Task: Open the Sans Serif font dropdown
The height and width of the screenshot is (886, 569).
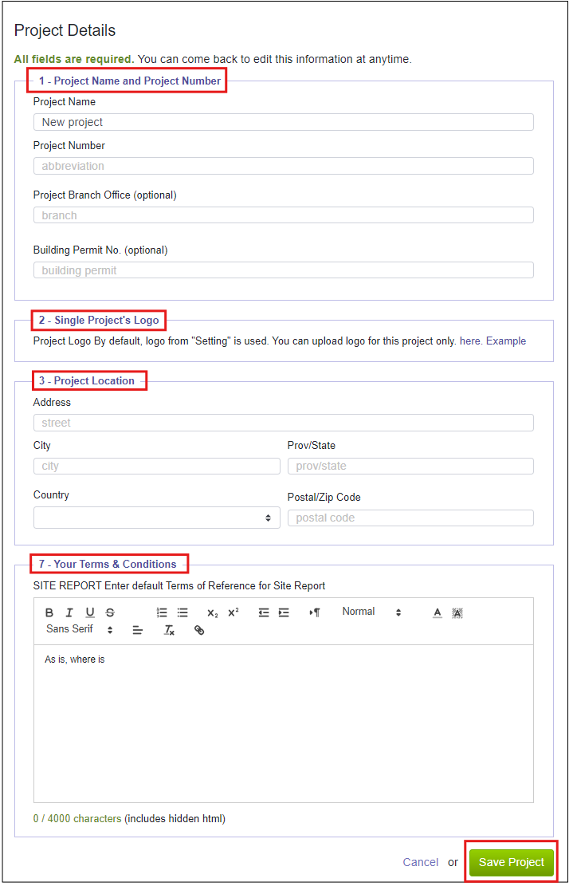Action: (79, 629)
